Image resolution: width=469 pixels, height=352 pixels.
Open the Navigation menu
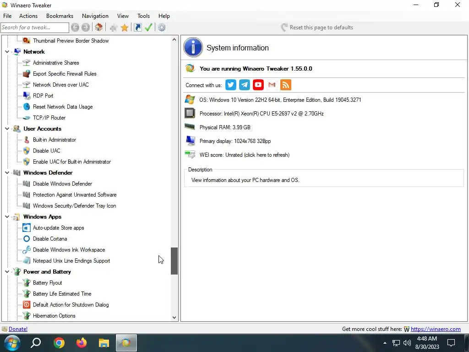95,16
